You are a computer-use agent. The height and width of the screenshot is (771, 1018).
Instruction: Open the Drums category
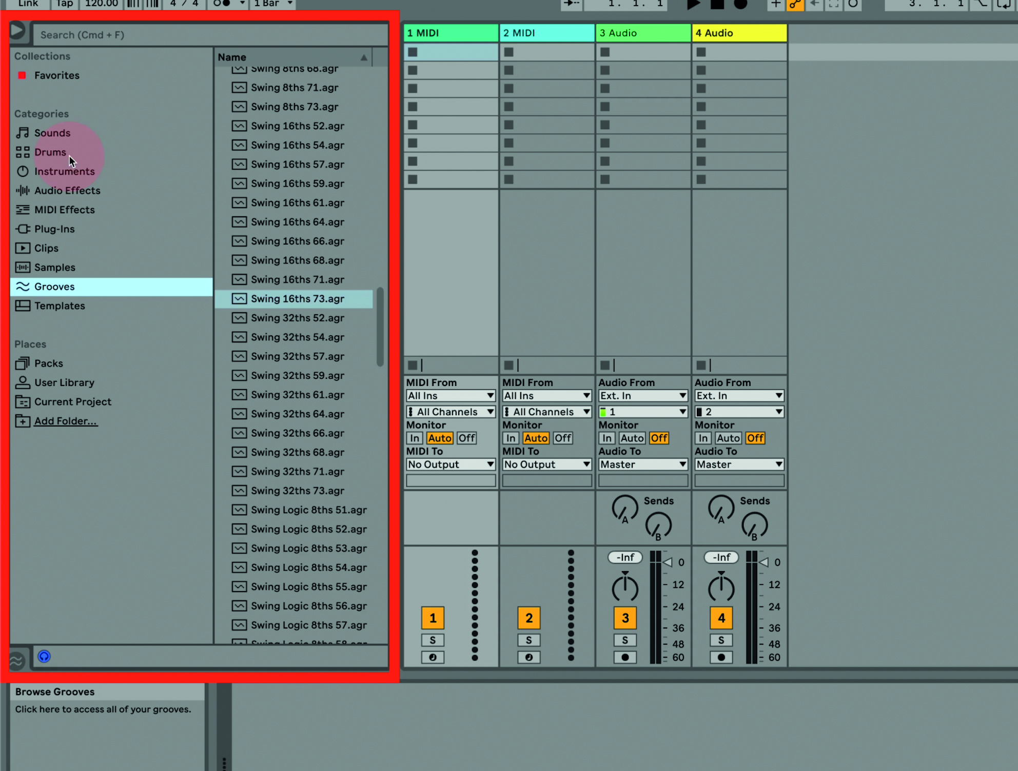point(50,152)
